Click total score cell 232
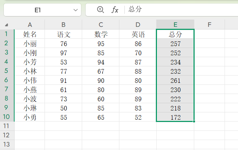Screen dimensions: 238x150 point(175,71)
